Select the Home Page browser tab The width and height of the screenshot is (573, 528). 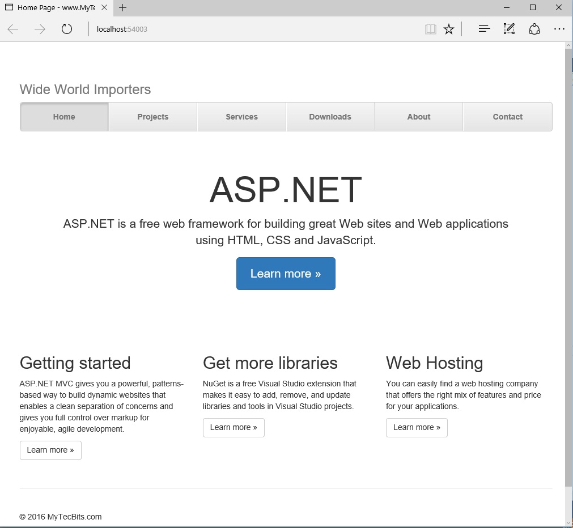tap(57, 8)
